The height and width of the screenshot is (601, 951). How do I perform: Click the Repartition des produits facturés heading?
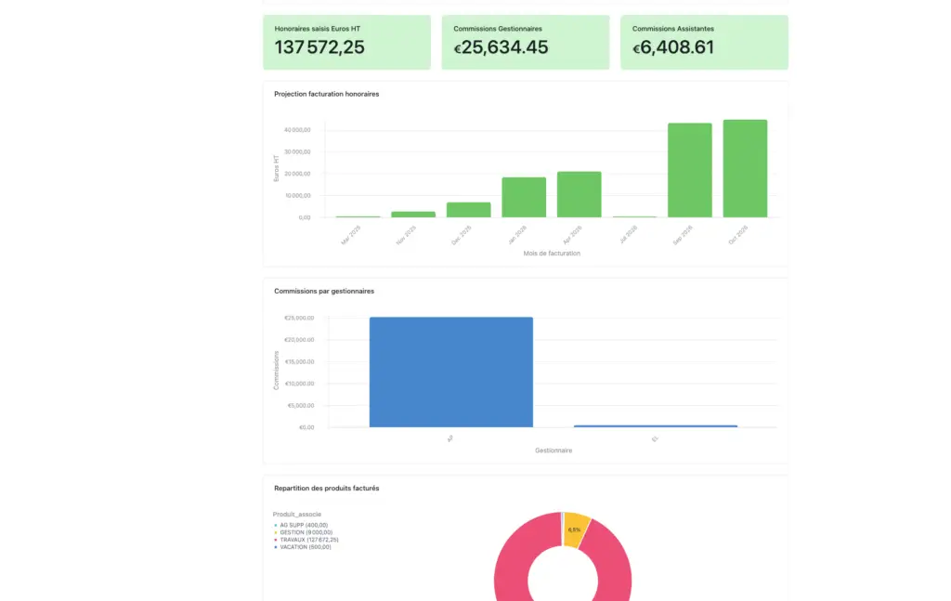pos(326,488)
